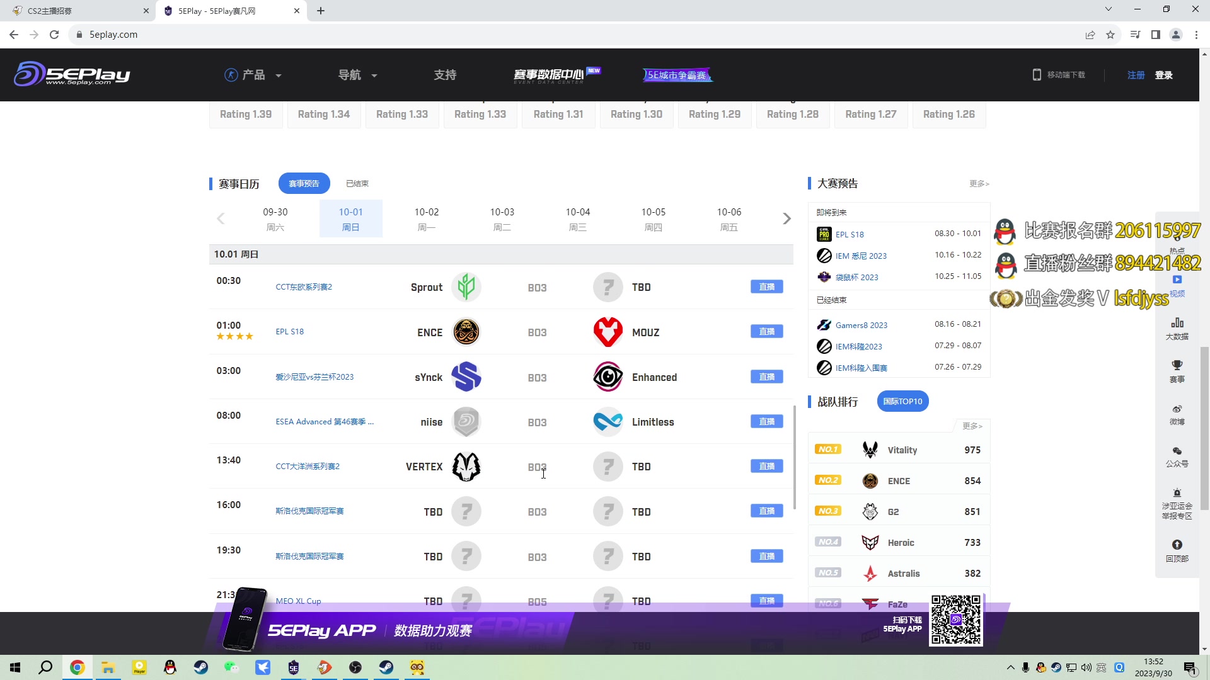Select date 10-02 周一
The height and width of the screenshot is (680, 1210).
[427, 218]
